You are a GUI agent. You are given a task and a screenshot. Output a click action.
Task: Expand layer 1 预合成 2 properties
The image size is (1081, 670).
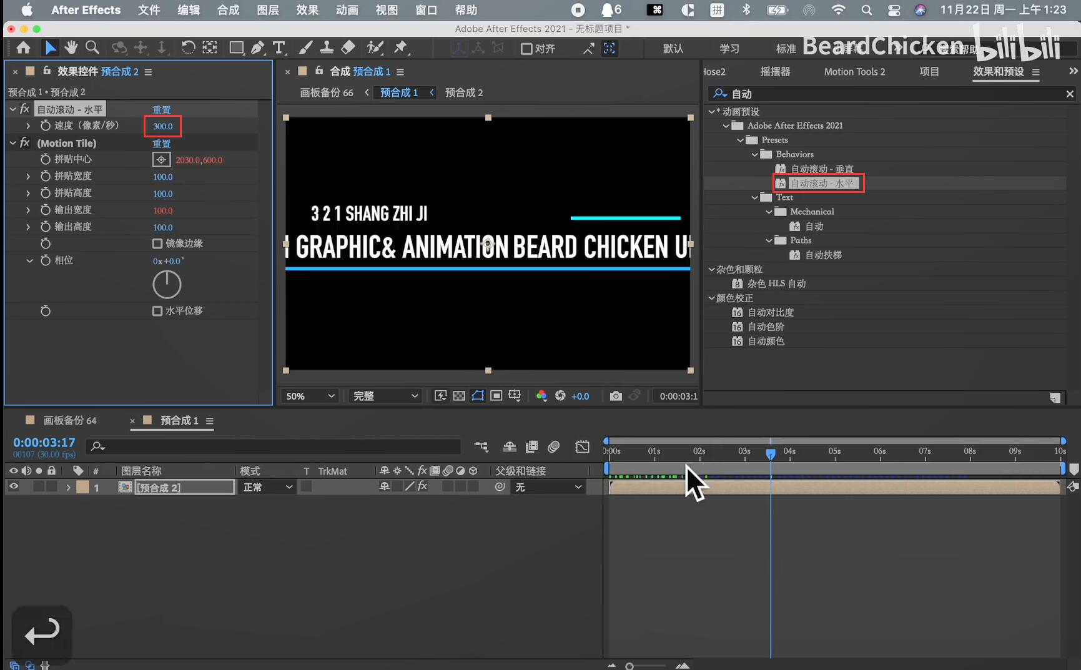68,487
